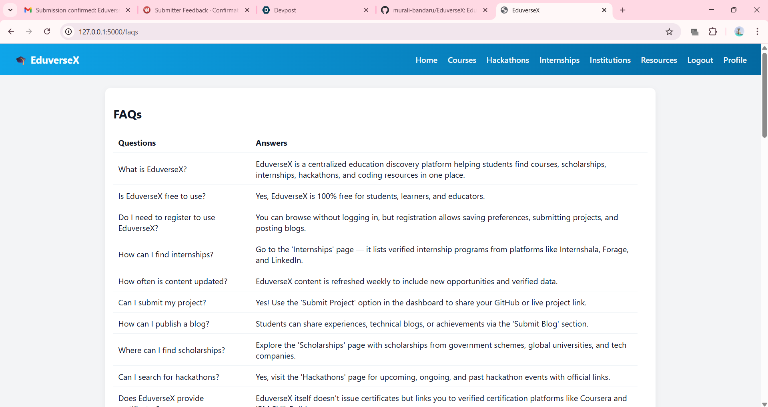
Task: Click the answer about the 'Scholarships' page
Action: click(441, 350)
